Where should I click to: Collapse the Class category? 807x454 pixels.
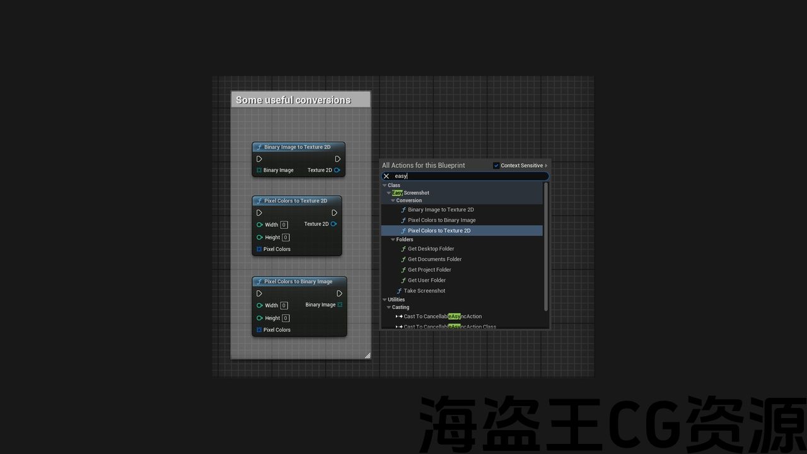point(385,185)
